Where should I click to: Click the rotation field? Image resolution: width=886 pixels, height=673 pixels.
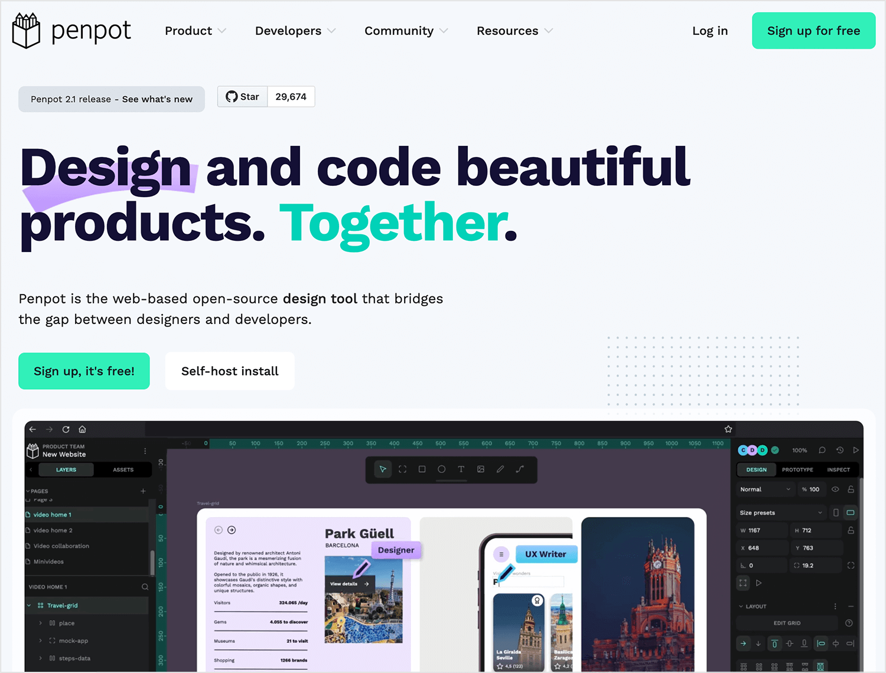pyautogui.click(x=762, y=566)
